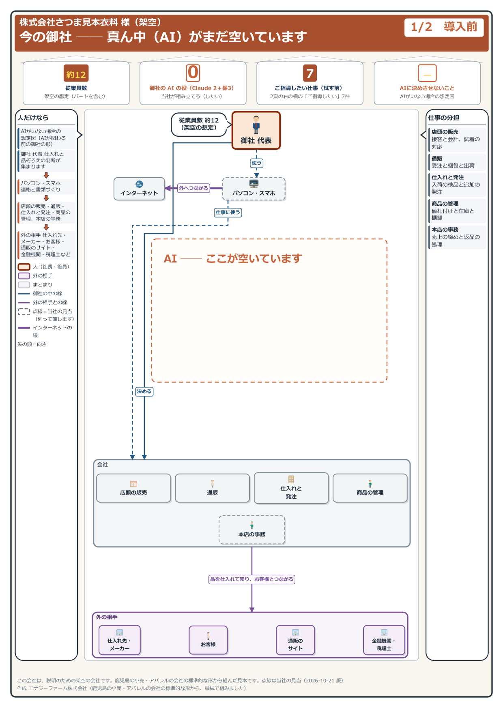The image size is (503, 712).
Task: Click パソコン・スマホ 連絡と書類づくり block in left panel
Action: coord(46,187)
